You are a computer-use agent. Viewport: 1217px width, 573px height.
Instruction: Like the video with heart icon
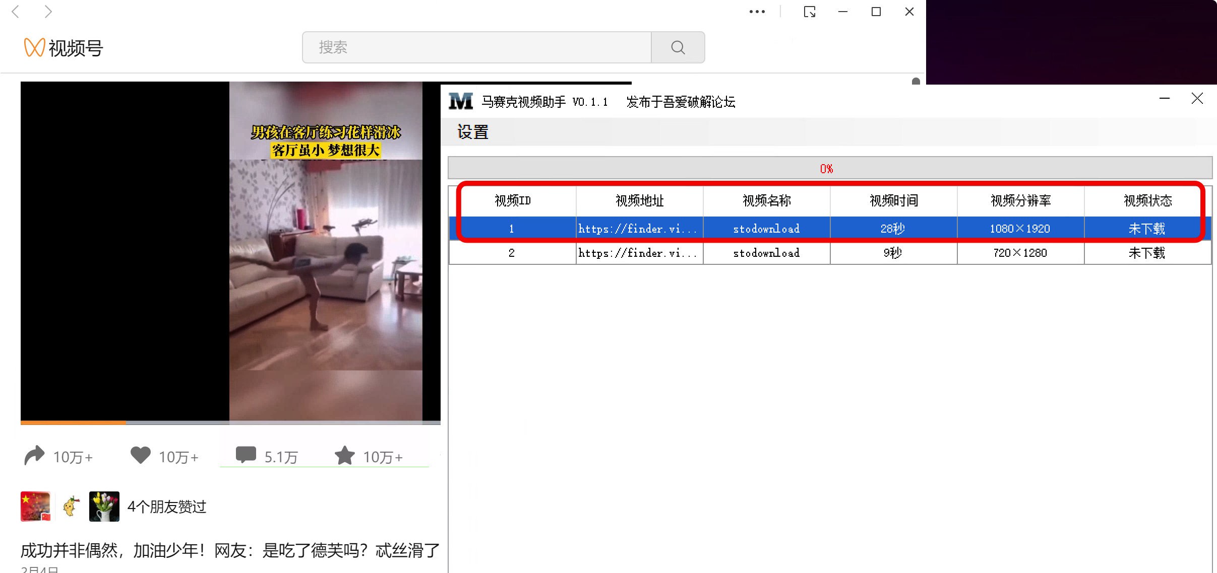(140, 455)
